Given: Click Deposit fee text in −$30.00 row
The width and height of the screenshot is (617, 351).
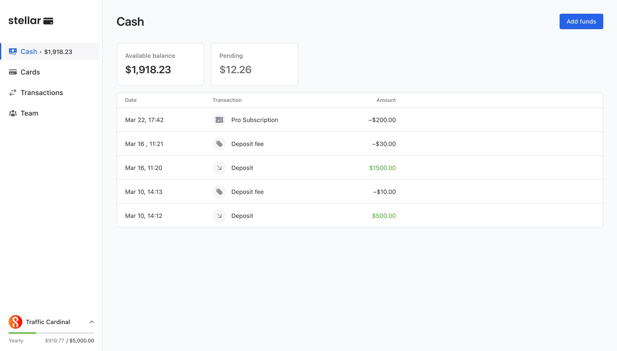Looking at the screenshot, I should point(247,144).
